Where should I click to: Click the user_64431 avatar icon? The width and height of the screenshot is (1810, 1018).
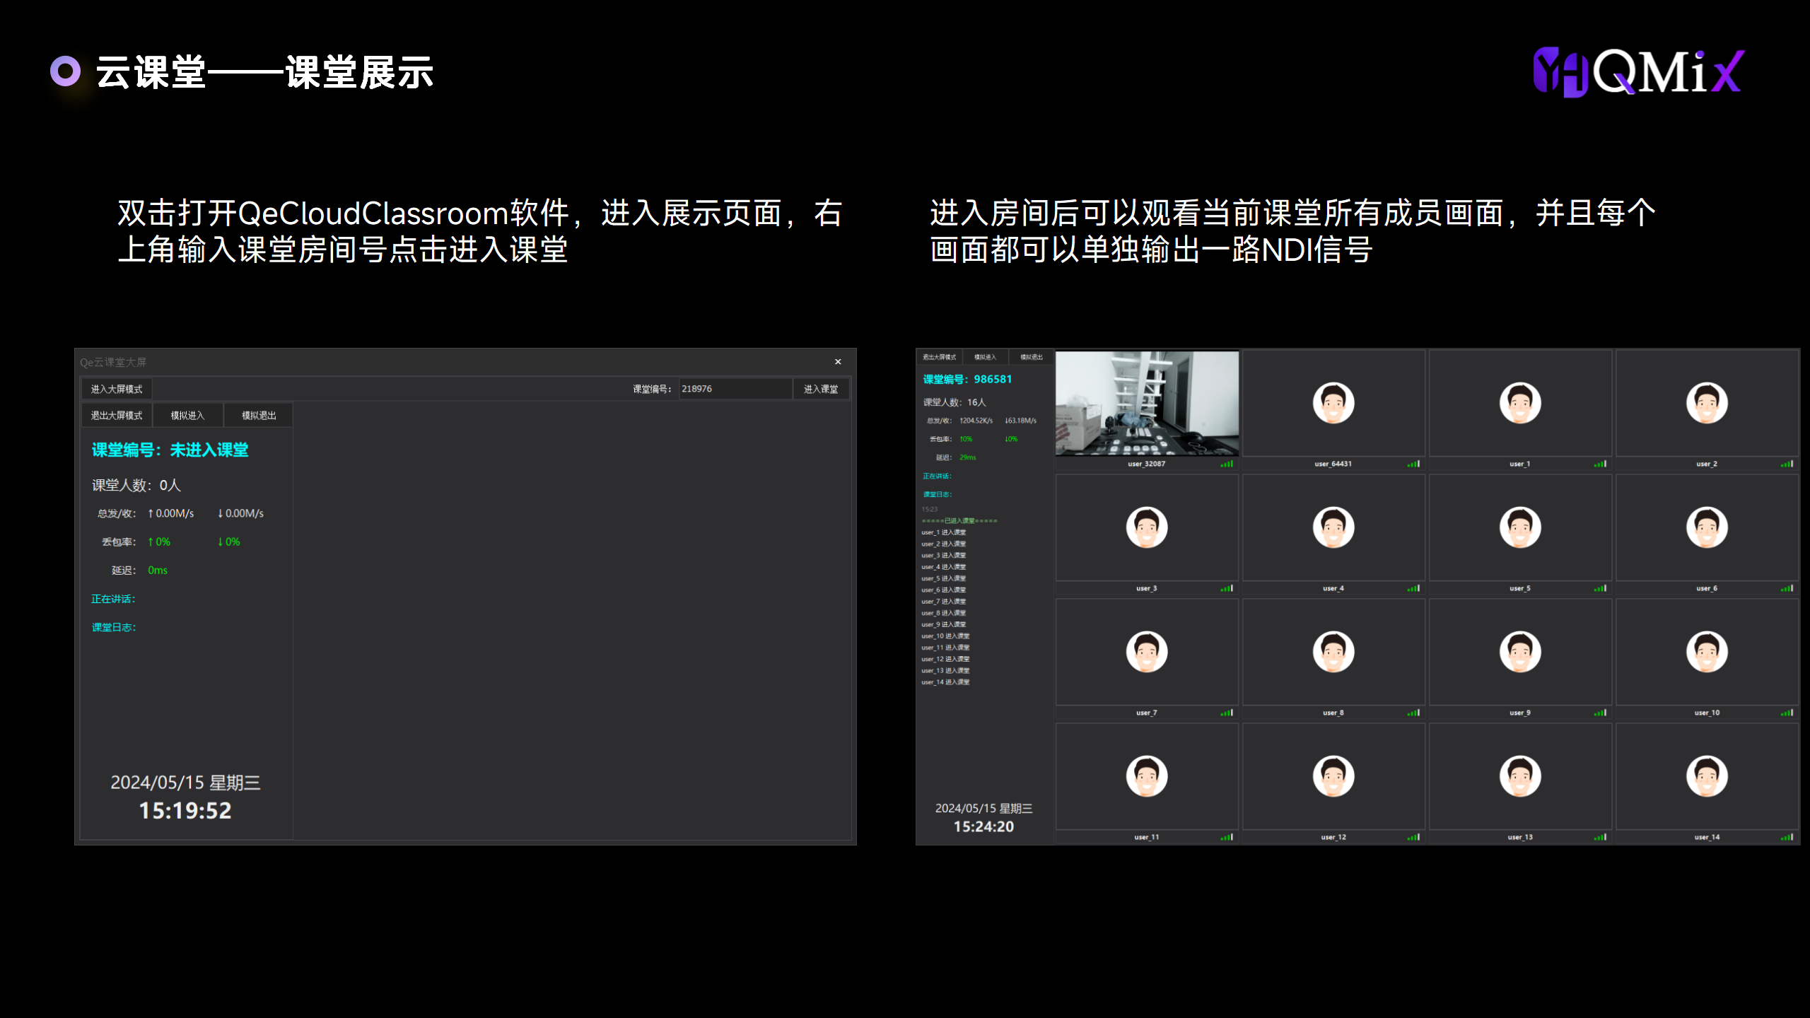click(x=1333, y=403)
